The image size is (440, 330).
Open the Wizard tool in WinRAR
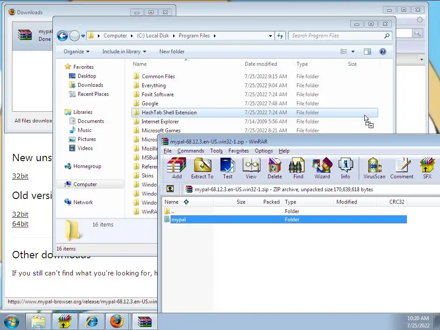pyautogui.click(x=322, y=168)
